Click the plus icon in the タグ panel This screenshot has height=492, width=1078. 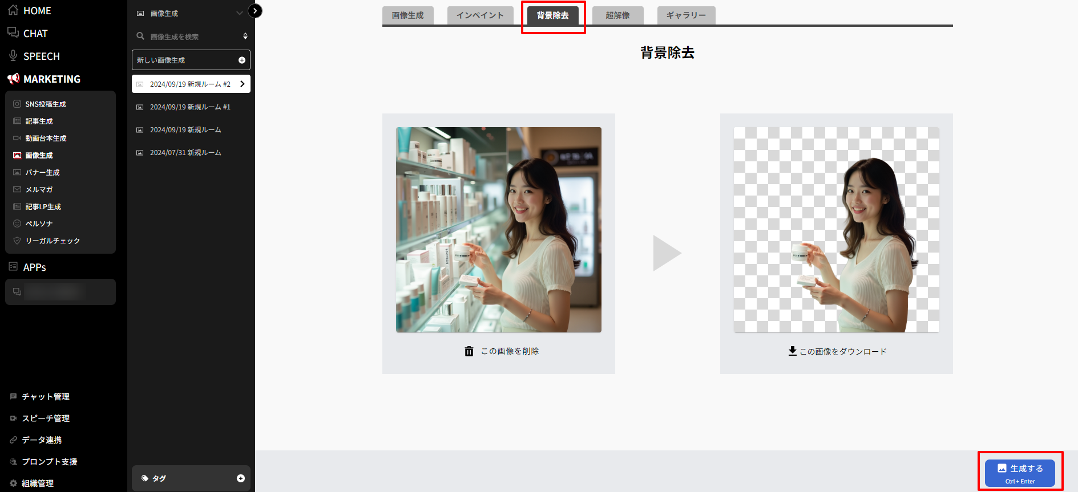(240, 478)
